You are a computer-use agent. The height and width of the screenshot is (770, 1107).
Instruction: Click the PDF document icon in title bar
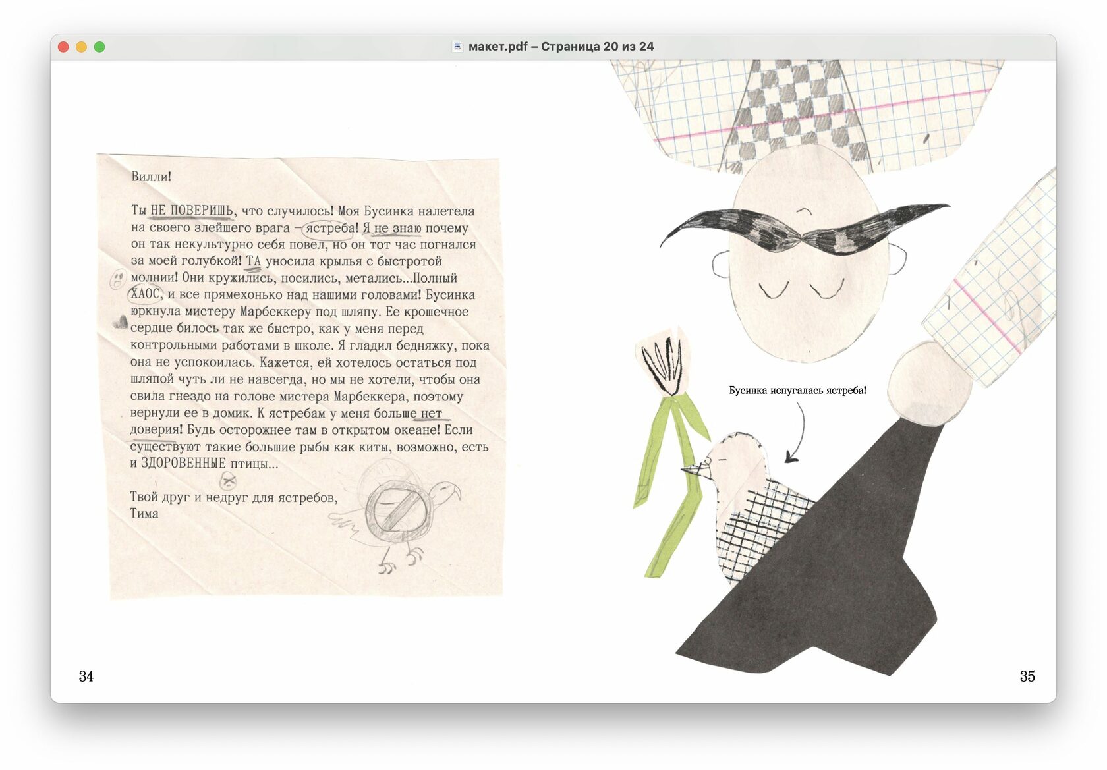(457, 47)
